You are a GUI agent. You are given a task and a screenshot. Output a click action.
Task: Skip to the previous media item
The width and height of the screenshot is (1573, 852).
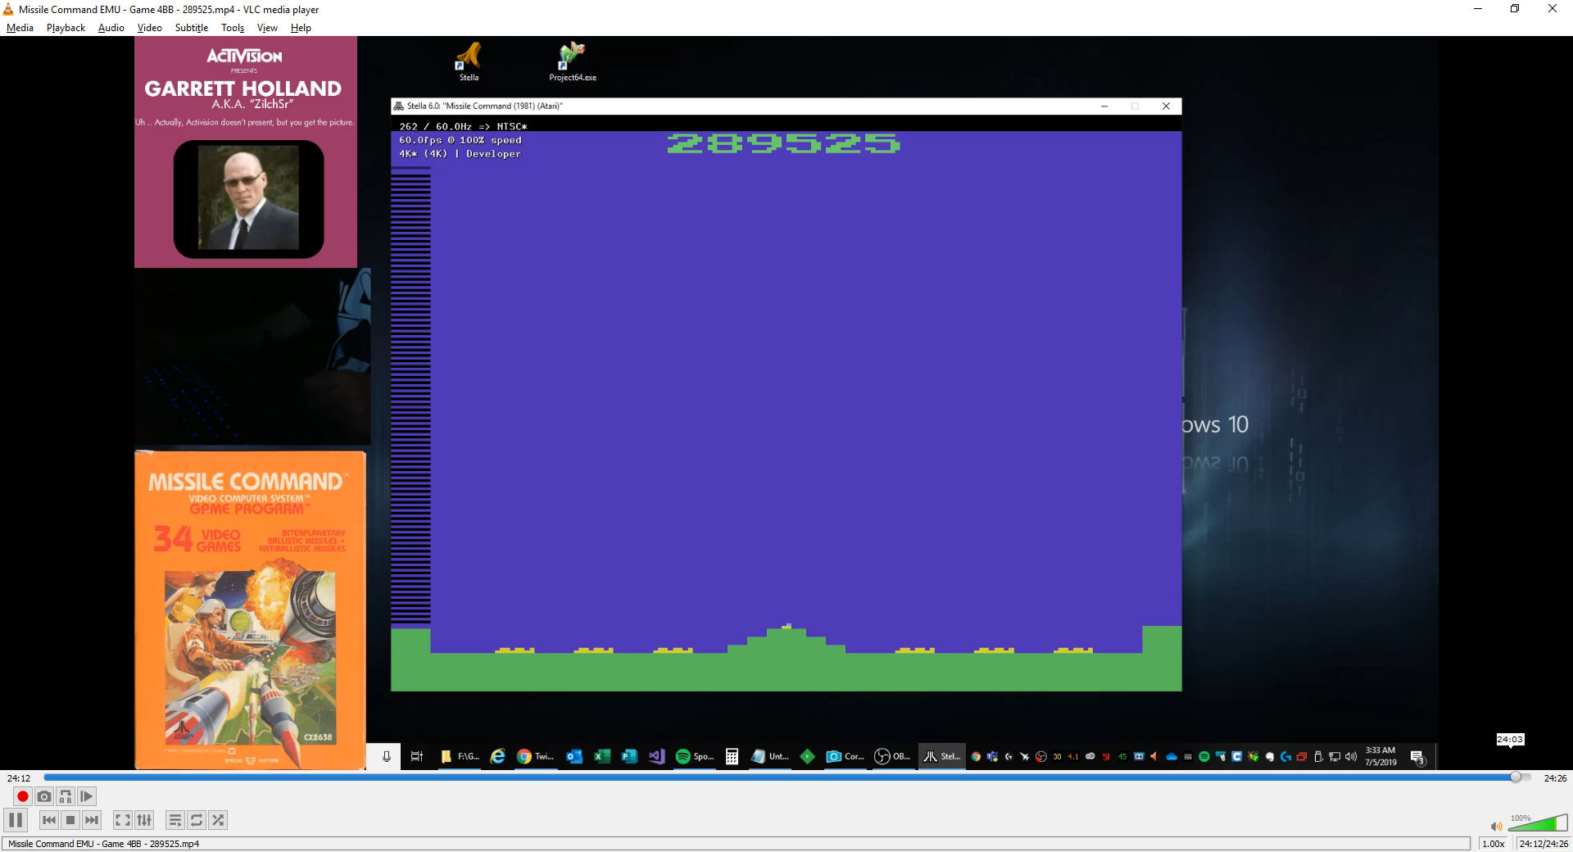[49, 820]
